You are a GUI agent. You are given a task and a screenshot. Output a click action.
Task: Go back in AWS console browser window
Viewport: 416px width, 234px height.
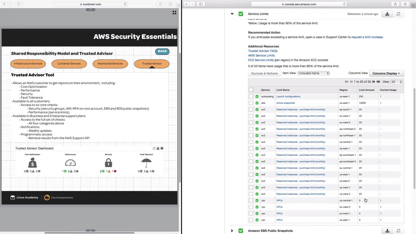186,4
